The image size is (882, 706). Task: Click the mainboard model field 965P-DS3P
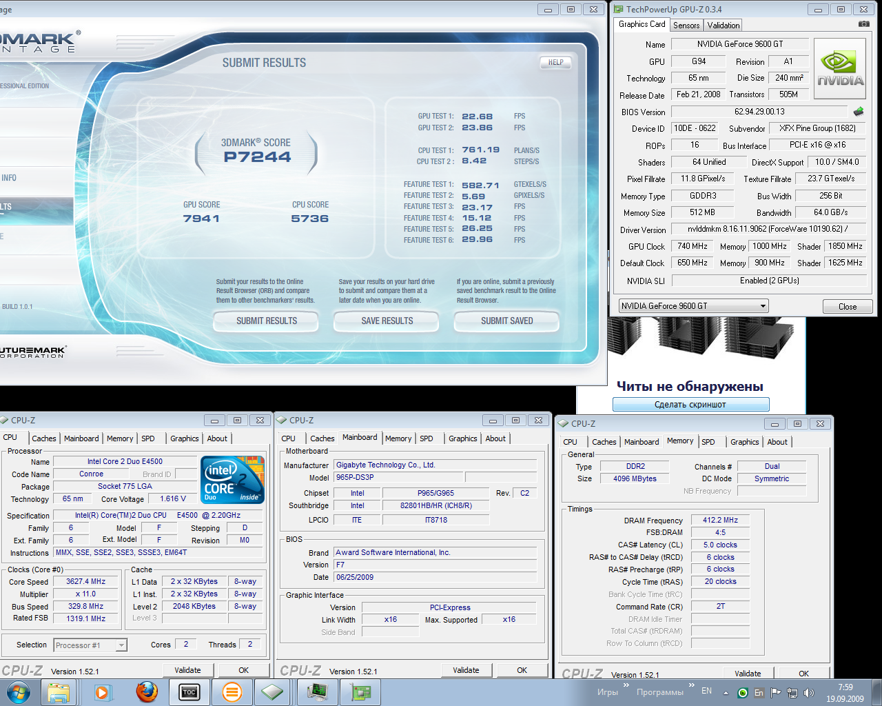pos(399,477)
